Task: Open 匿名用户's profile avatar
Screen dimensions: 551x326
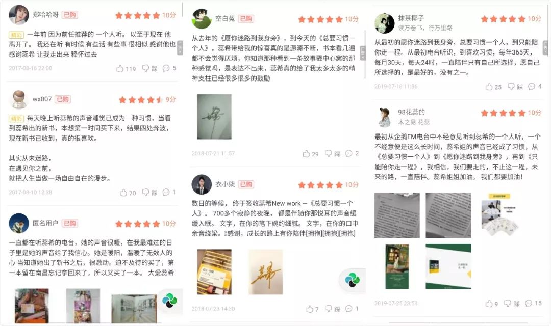Action: 19,223
